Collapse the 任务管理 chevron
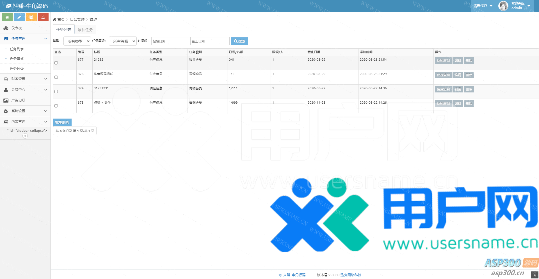Image resolution: width=539 pixels, height=279 pixels. (45, 39)
